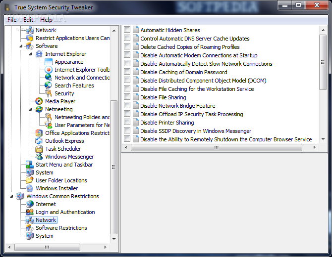Screen dimensions: 332x257
Task: Open the Help menu
Action: tap(46, 20)
